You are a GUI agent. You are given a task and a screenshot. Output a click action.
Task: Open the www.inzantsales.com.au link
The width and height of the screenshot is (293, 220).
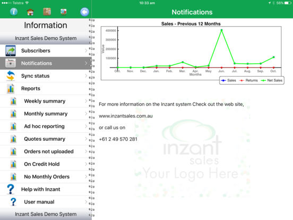pos(126,116)
